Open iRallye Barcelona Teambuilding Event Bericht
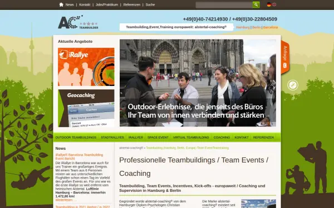This screenshot has width=334, height=208. click(79, 156)
